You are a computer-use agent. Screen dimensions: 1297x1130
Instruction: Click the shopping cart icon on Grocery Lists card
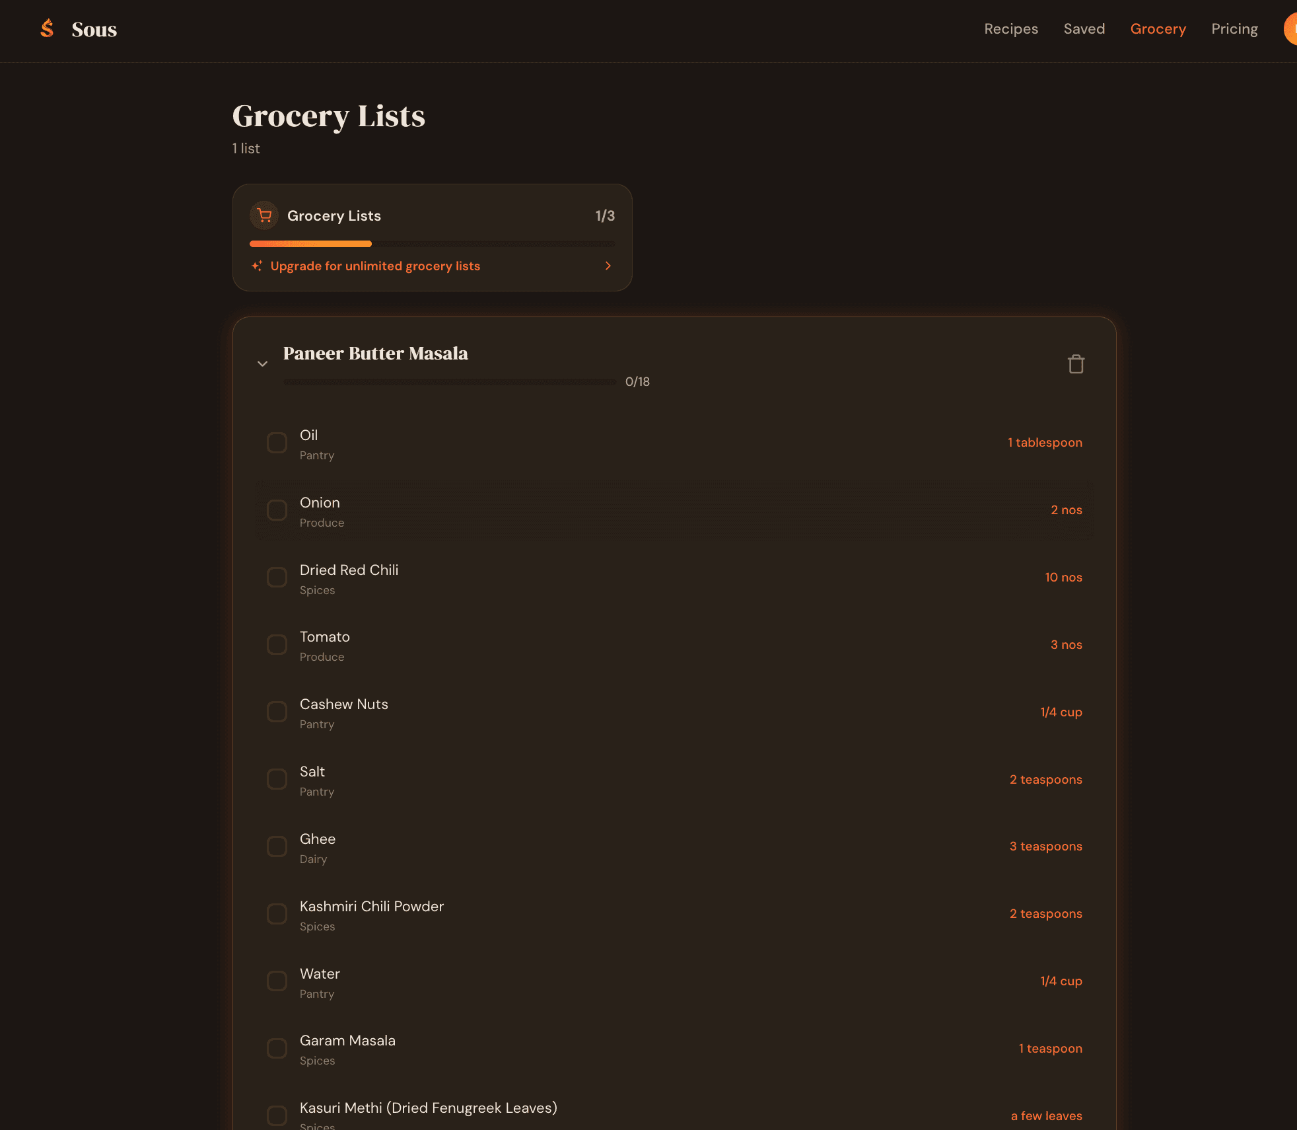coord(264,215)
